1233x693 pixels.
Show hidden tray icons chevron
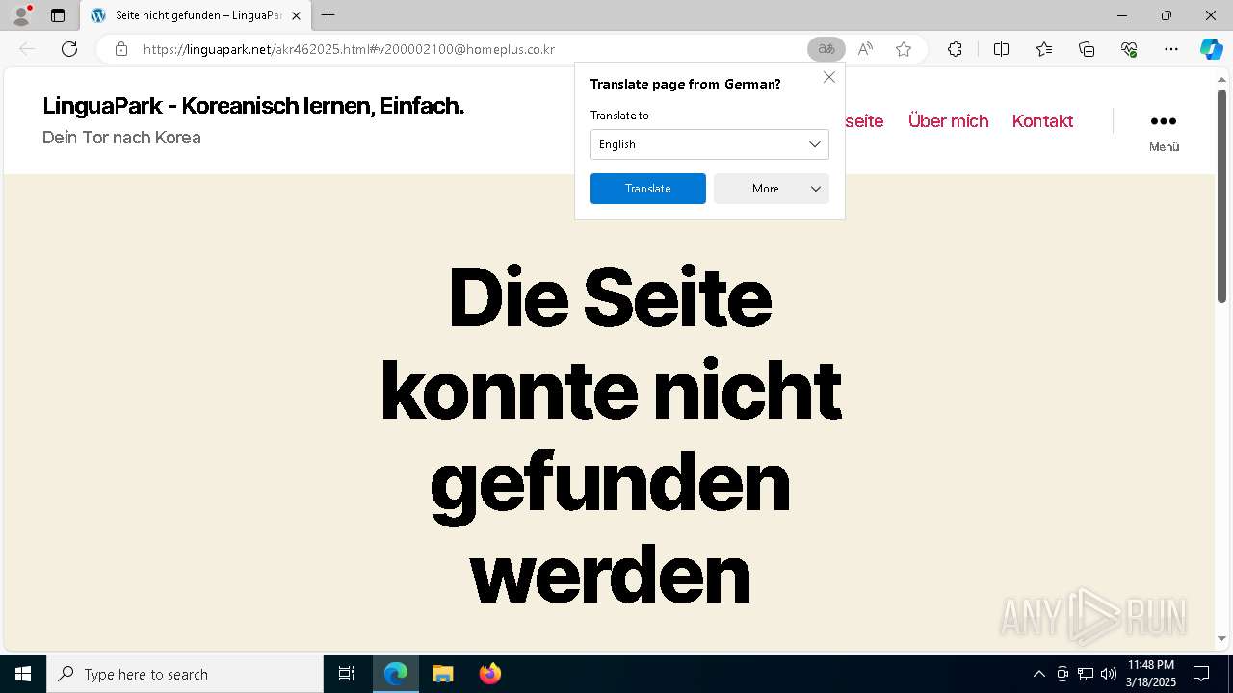[1038, 674]
